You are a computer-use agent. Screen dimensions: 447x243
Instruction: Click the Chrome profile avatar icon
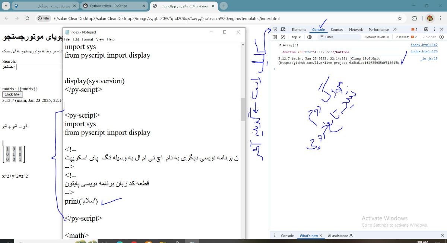430,18
